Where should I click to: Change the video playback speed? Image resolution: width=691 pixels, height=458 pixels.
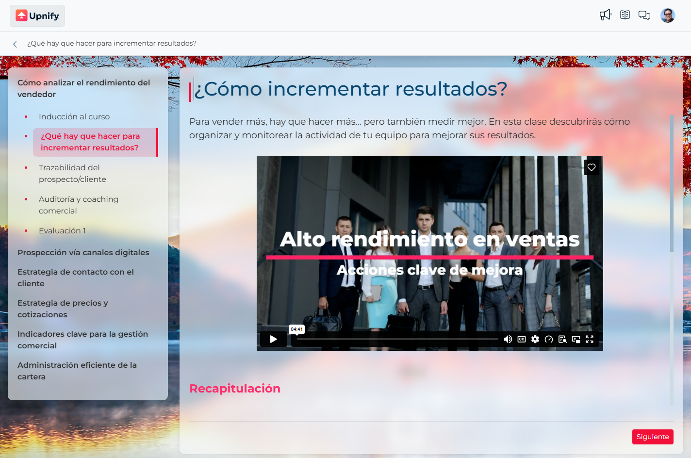coord(549,339)
